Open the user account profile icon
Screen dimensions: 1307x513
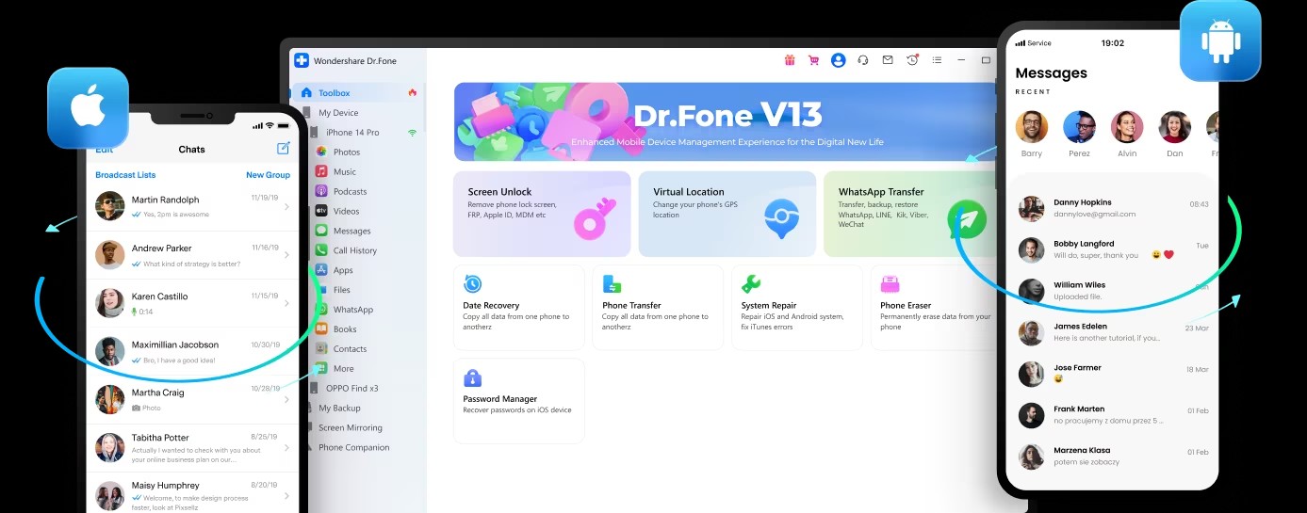838,60
